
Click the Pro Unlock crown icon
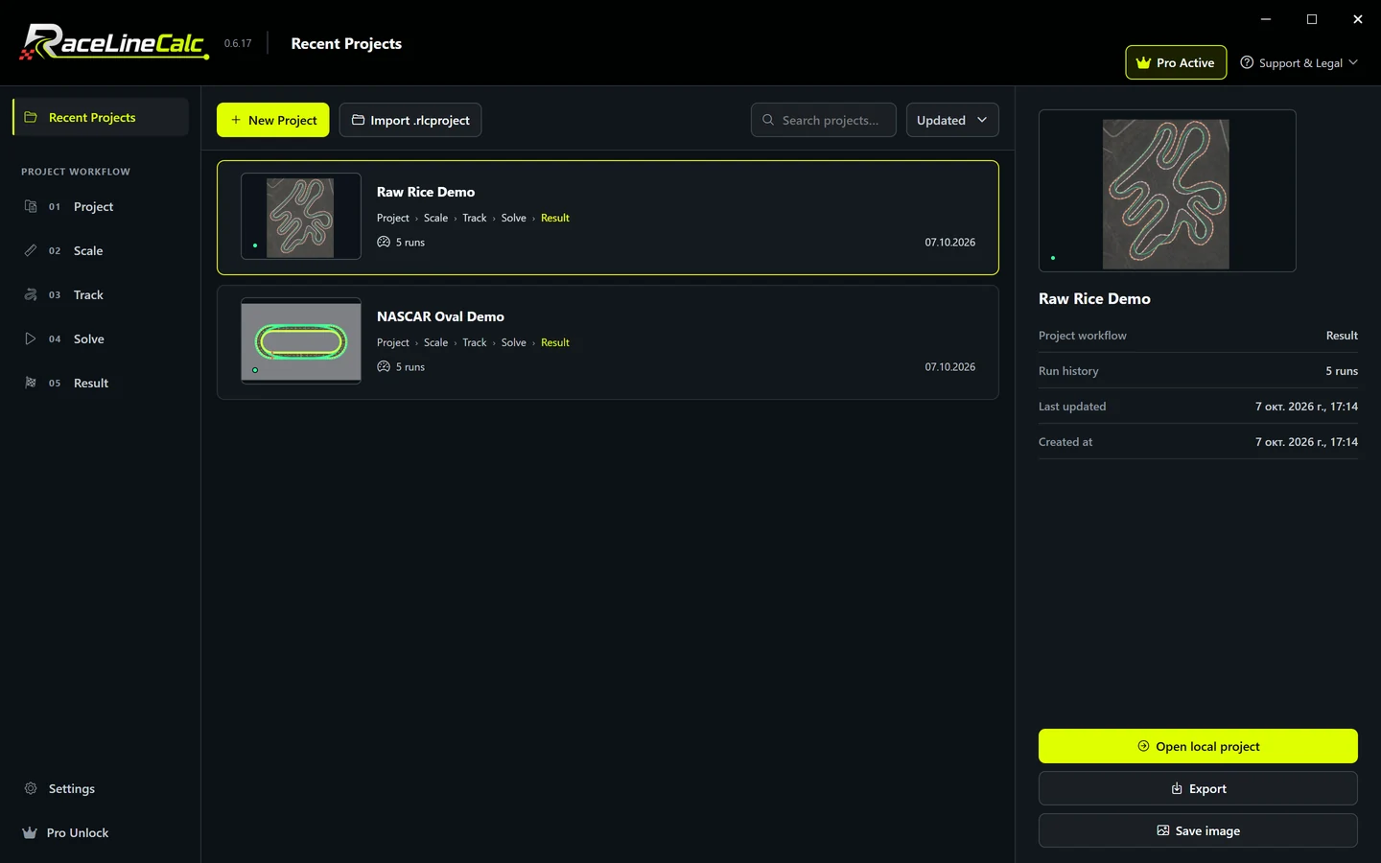pyautogui.click(x=30, y=832)
